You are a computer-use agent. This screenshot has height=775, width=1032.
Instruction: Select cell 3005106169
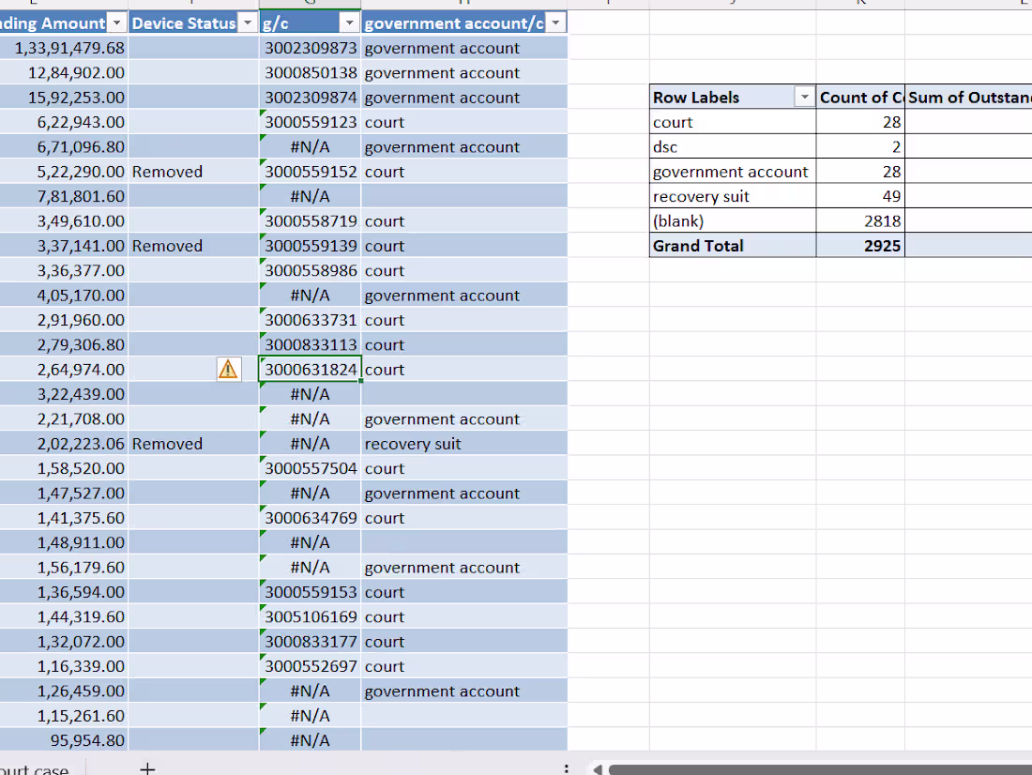click(310, 617)
